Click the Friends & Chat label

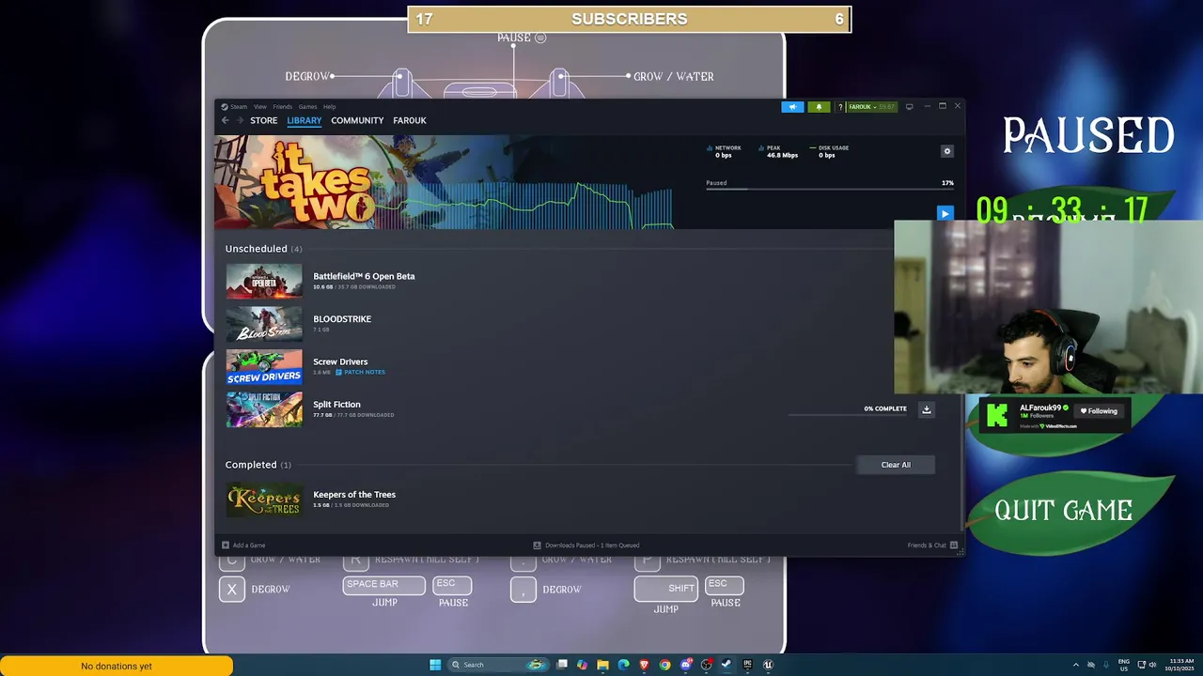[927, 545]
